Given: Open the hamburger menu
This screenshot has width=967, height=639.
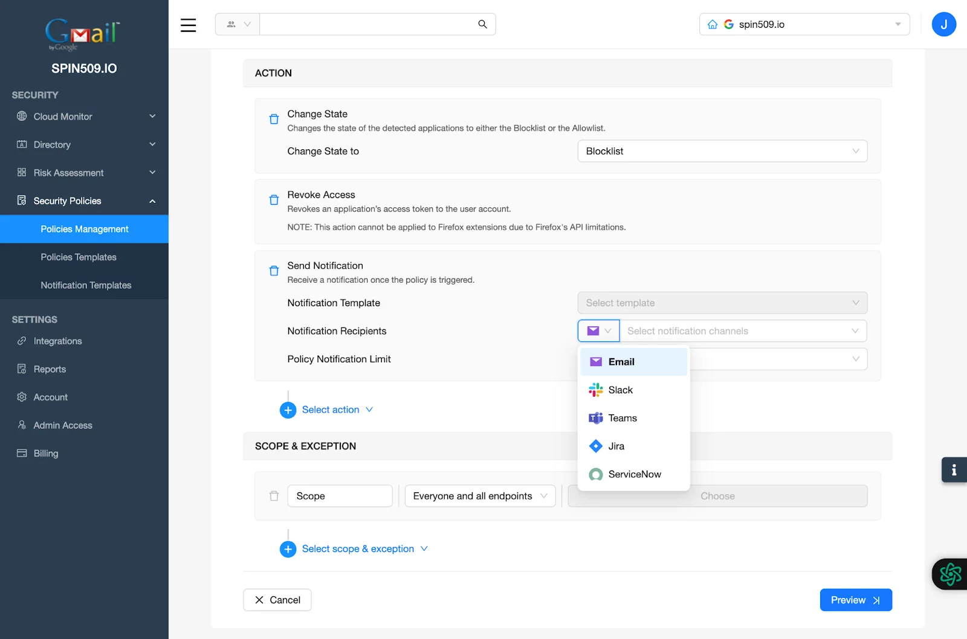Looking at the screenshot, I should click(188, 25).
